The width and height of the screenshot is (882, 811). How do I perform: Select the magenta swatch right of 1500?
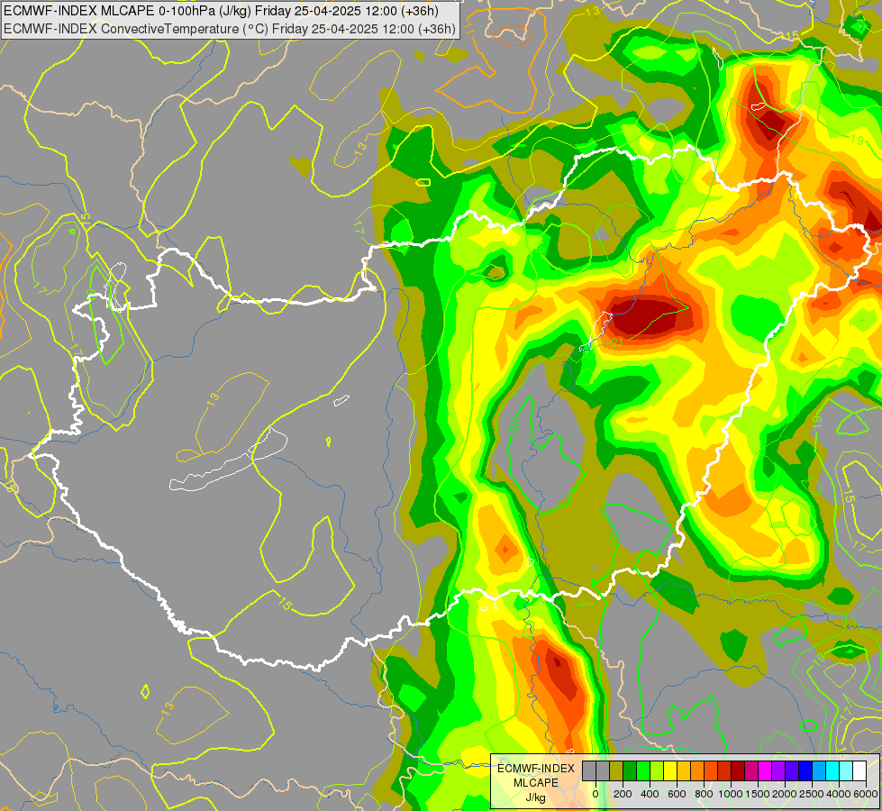[765, 771]
